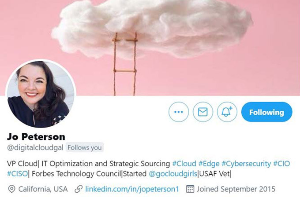The image size is (300, 198).
Task: View Jo Peterson's profile picture
Action: tap(41, 94)
